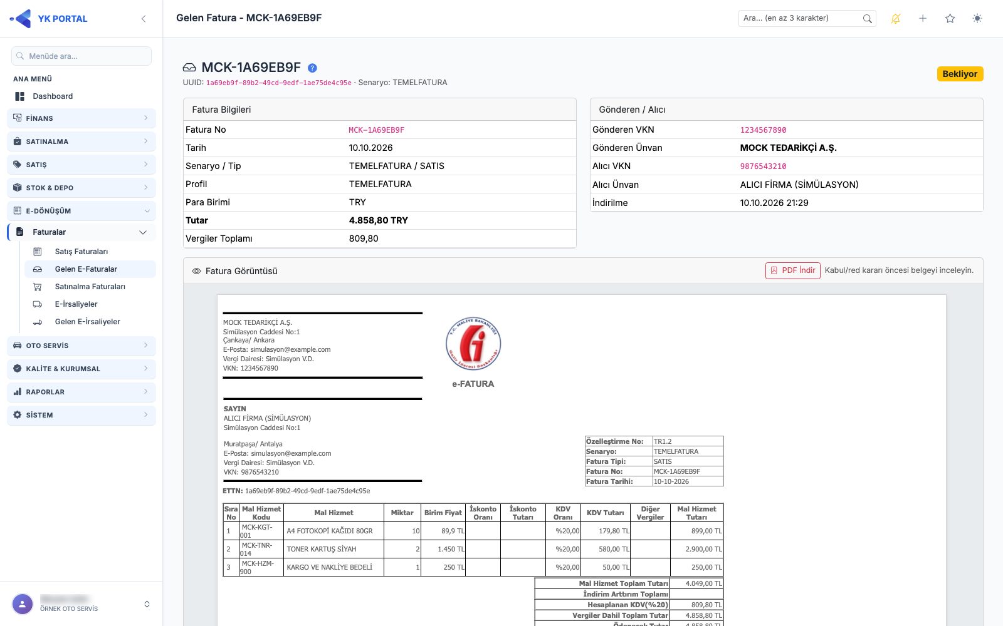Click the PDF İndir button

coord(792,270)
